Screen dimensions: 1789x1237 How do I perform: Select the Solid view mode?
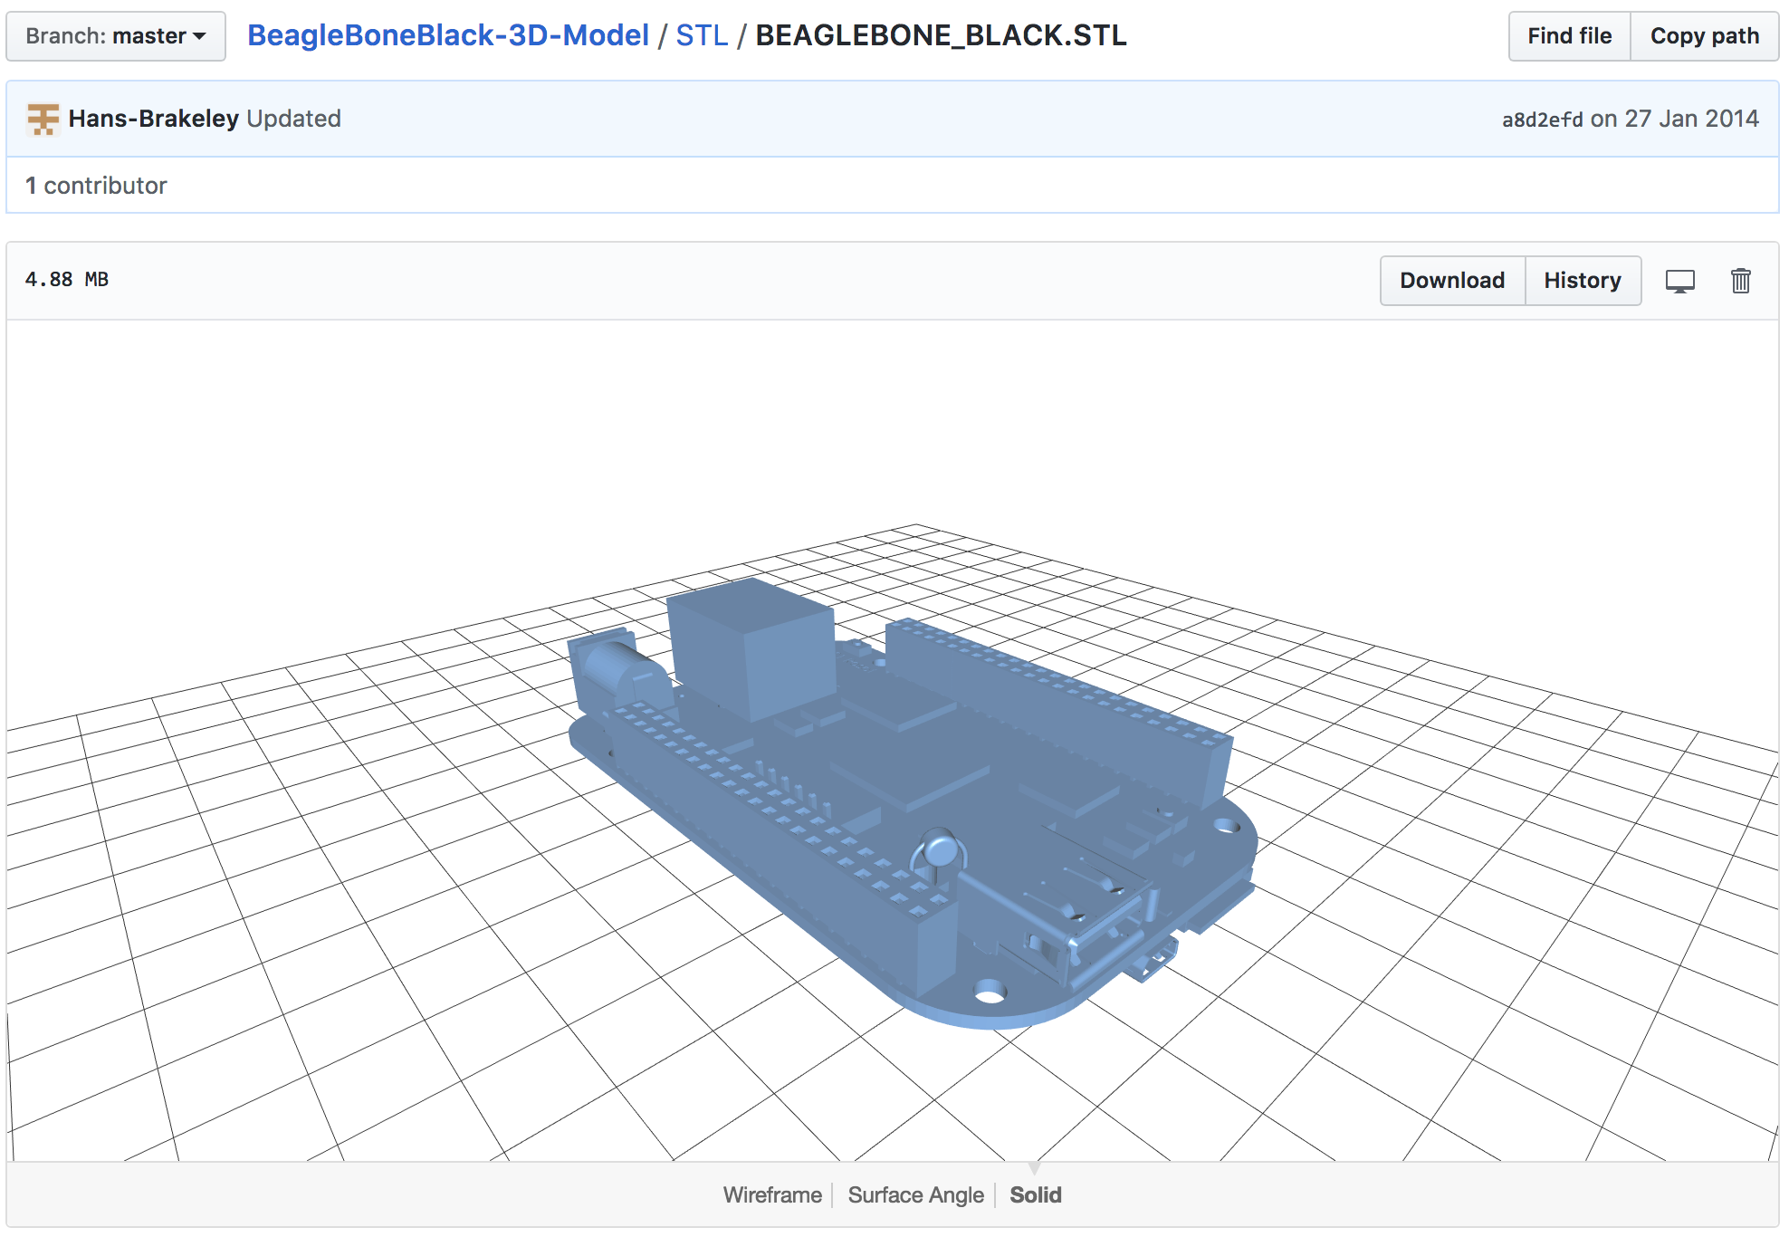1036,1195
